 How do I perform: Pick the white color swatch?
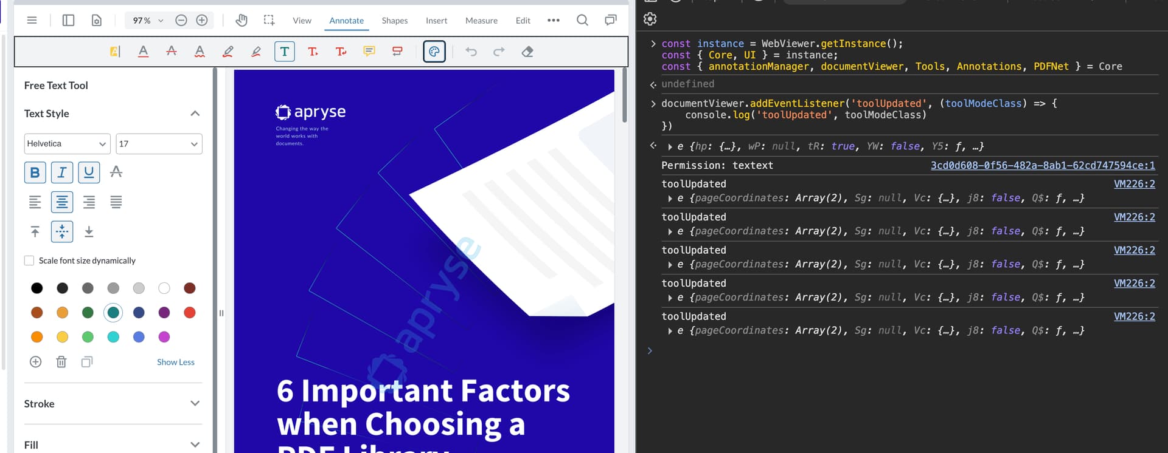pyautogui.click(x=164, y=288)
